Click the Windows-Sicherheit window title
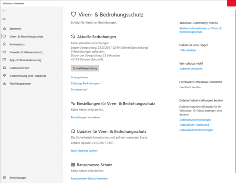Image resolution: width=236 pixels, height=183 pixels. pyautogui.click(x=13, y=4)
